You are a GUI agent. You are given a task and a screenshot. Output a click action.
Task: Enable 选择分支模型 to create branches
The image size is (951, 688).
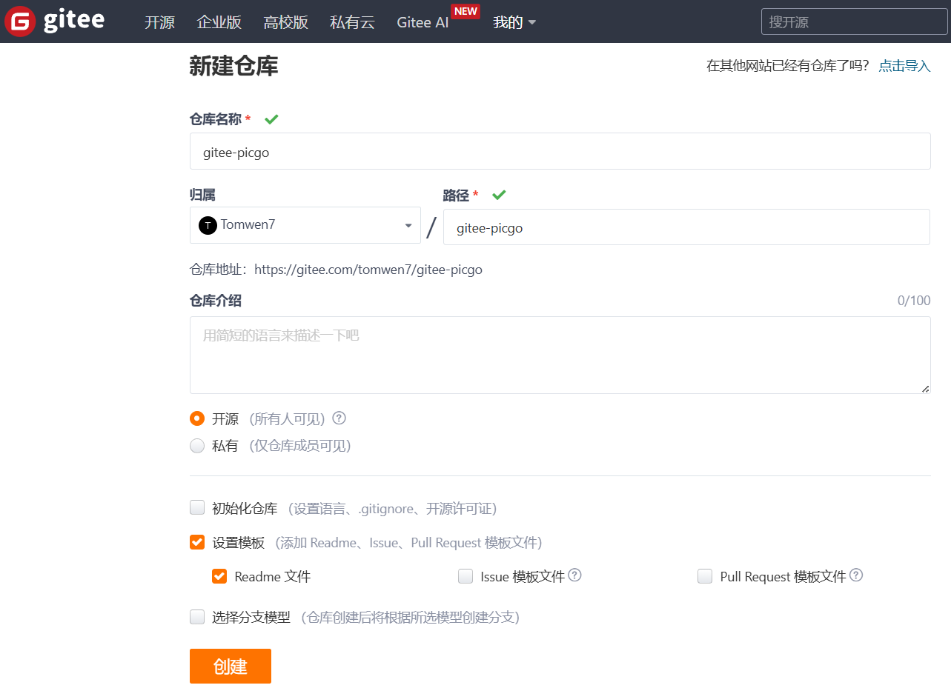pos(197,616)
